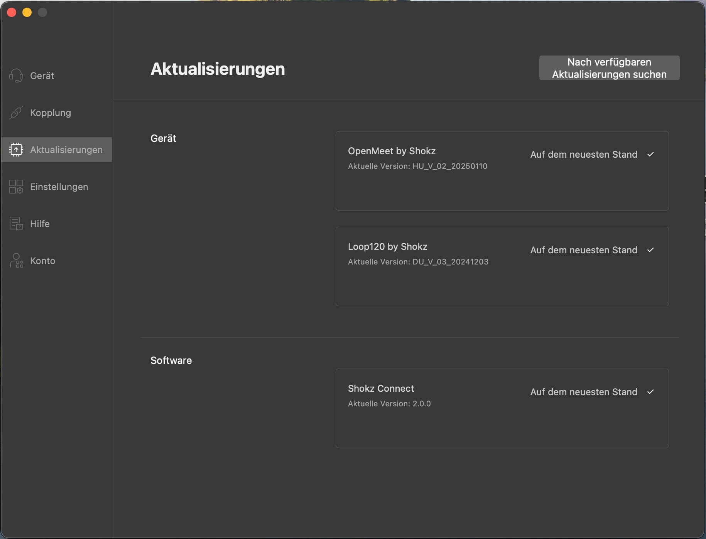Click Aktuelle Version: 2.0.0 text

pos(389,404)
